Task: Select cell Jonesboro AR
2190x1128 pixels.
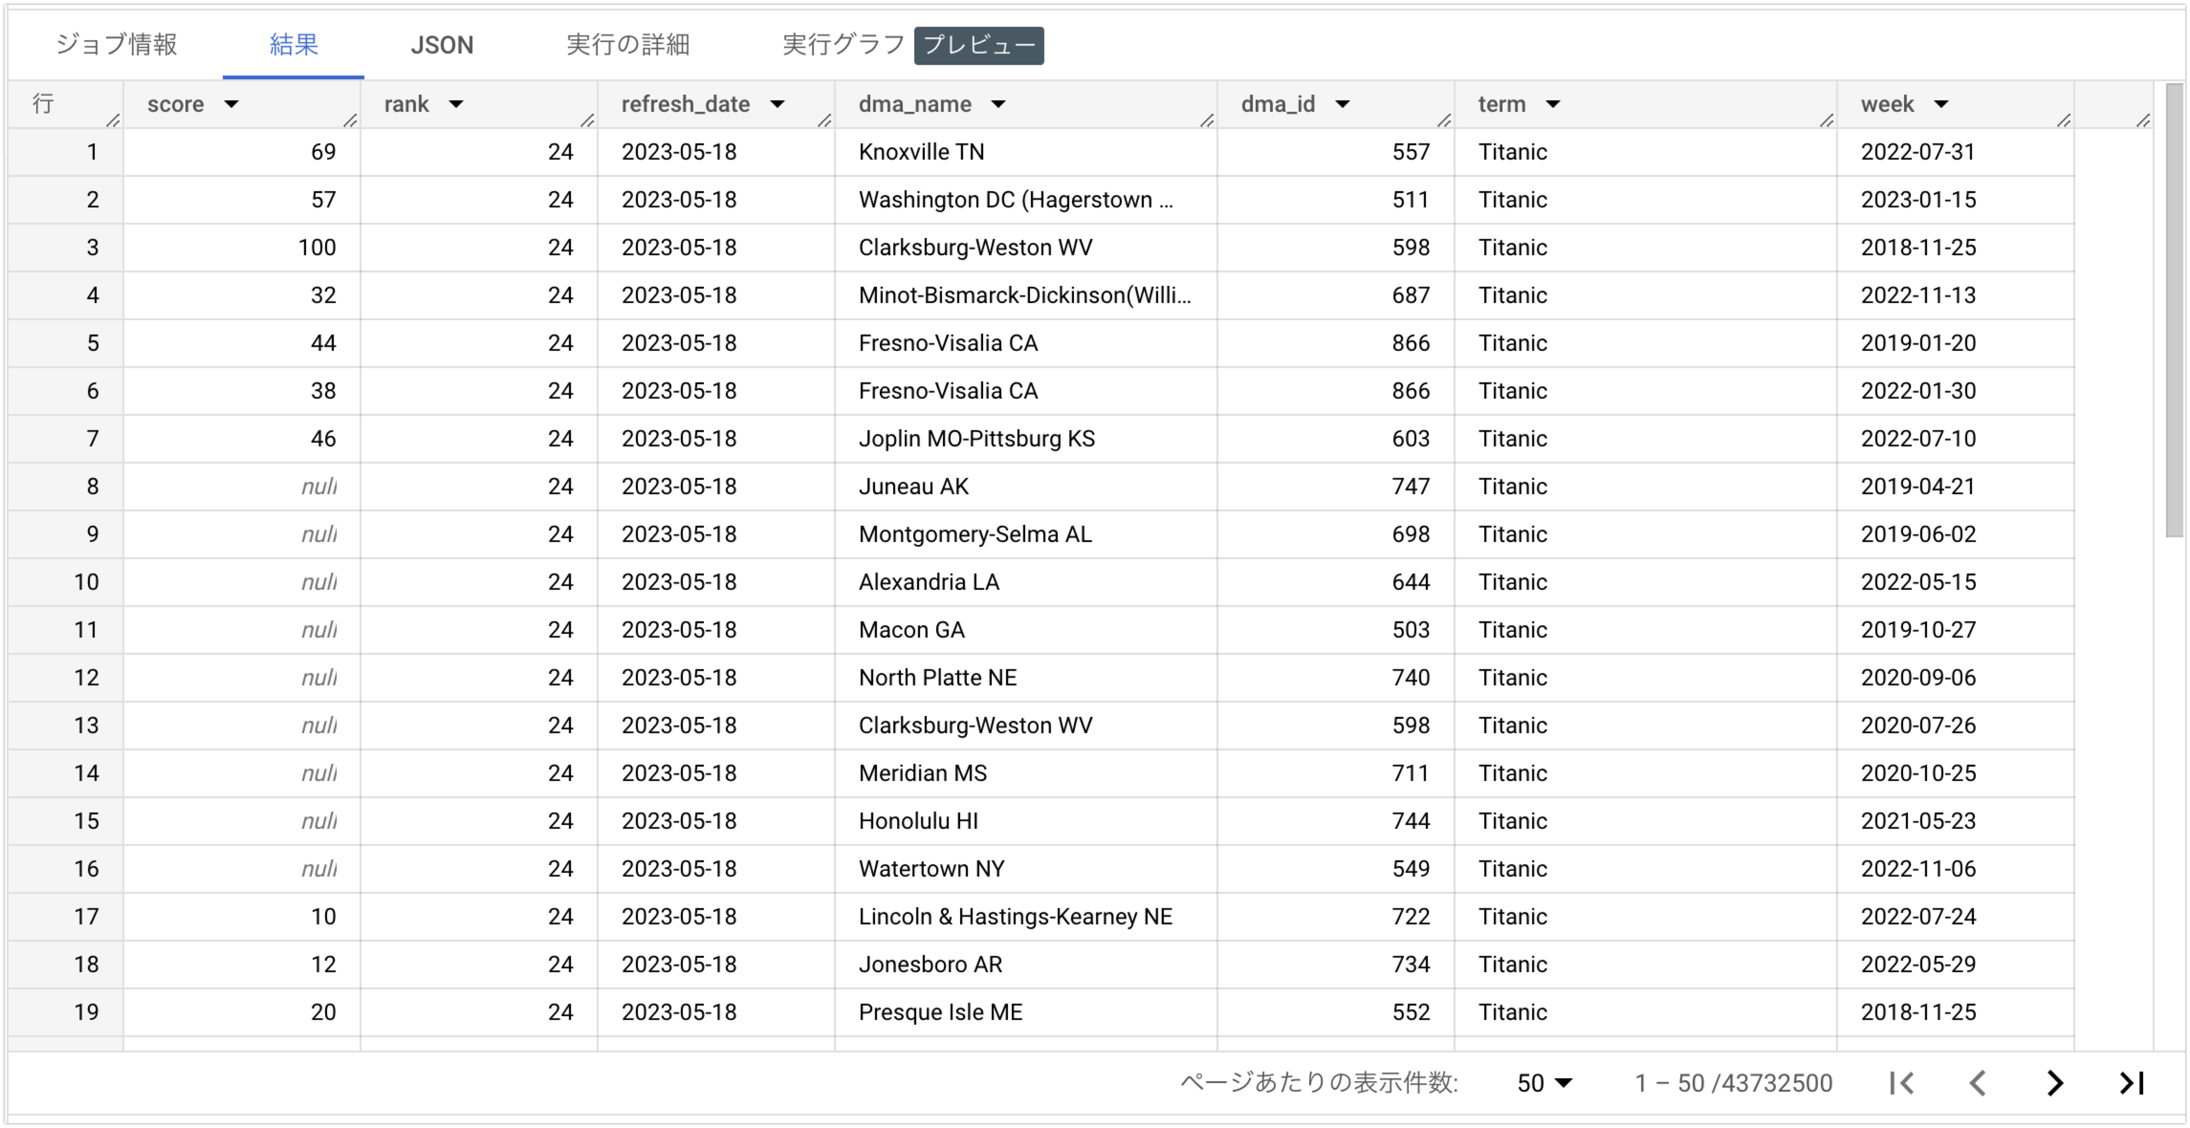Action: click(x=1025, y=965)
